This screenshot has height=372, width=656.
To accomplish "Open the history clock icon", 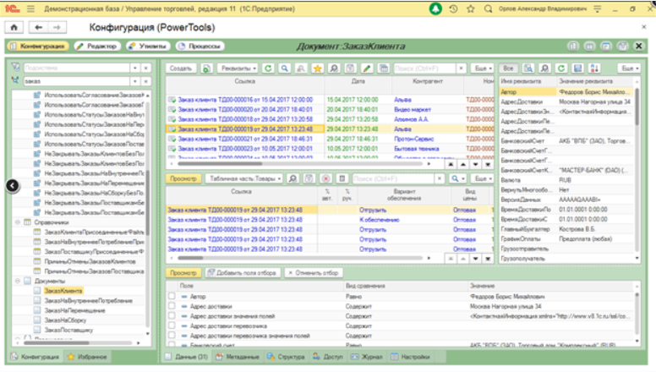I will 453,8.
